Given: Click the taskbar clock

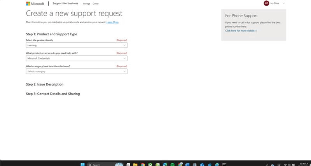Looking at the screenshot, I should 303,164.
